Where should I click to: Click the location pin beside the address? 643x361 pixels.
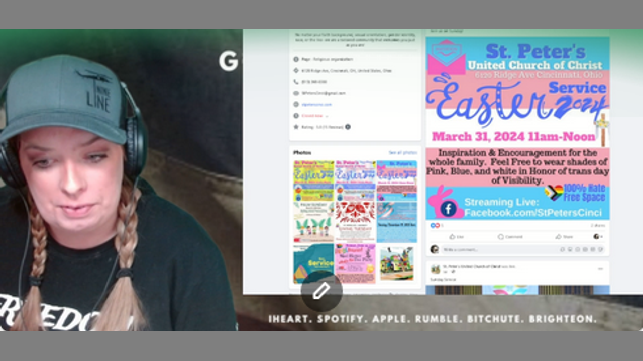click(x=296, y=71)
